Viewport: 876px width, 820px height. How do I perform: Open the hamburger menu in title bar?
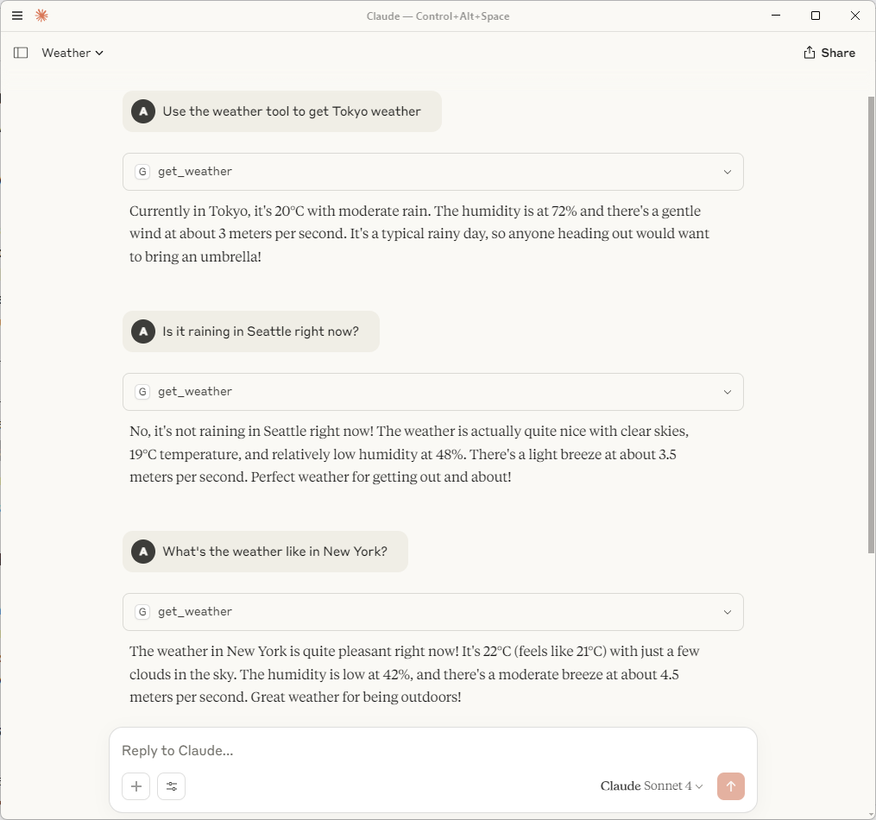[17, 16]
